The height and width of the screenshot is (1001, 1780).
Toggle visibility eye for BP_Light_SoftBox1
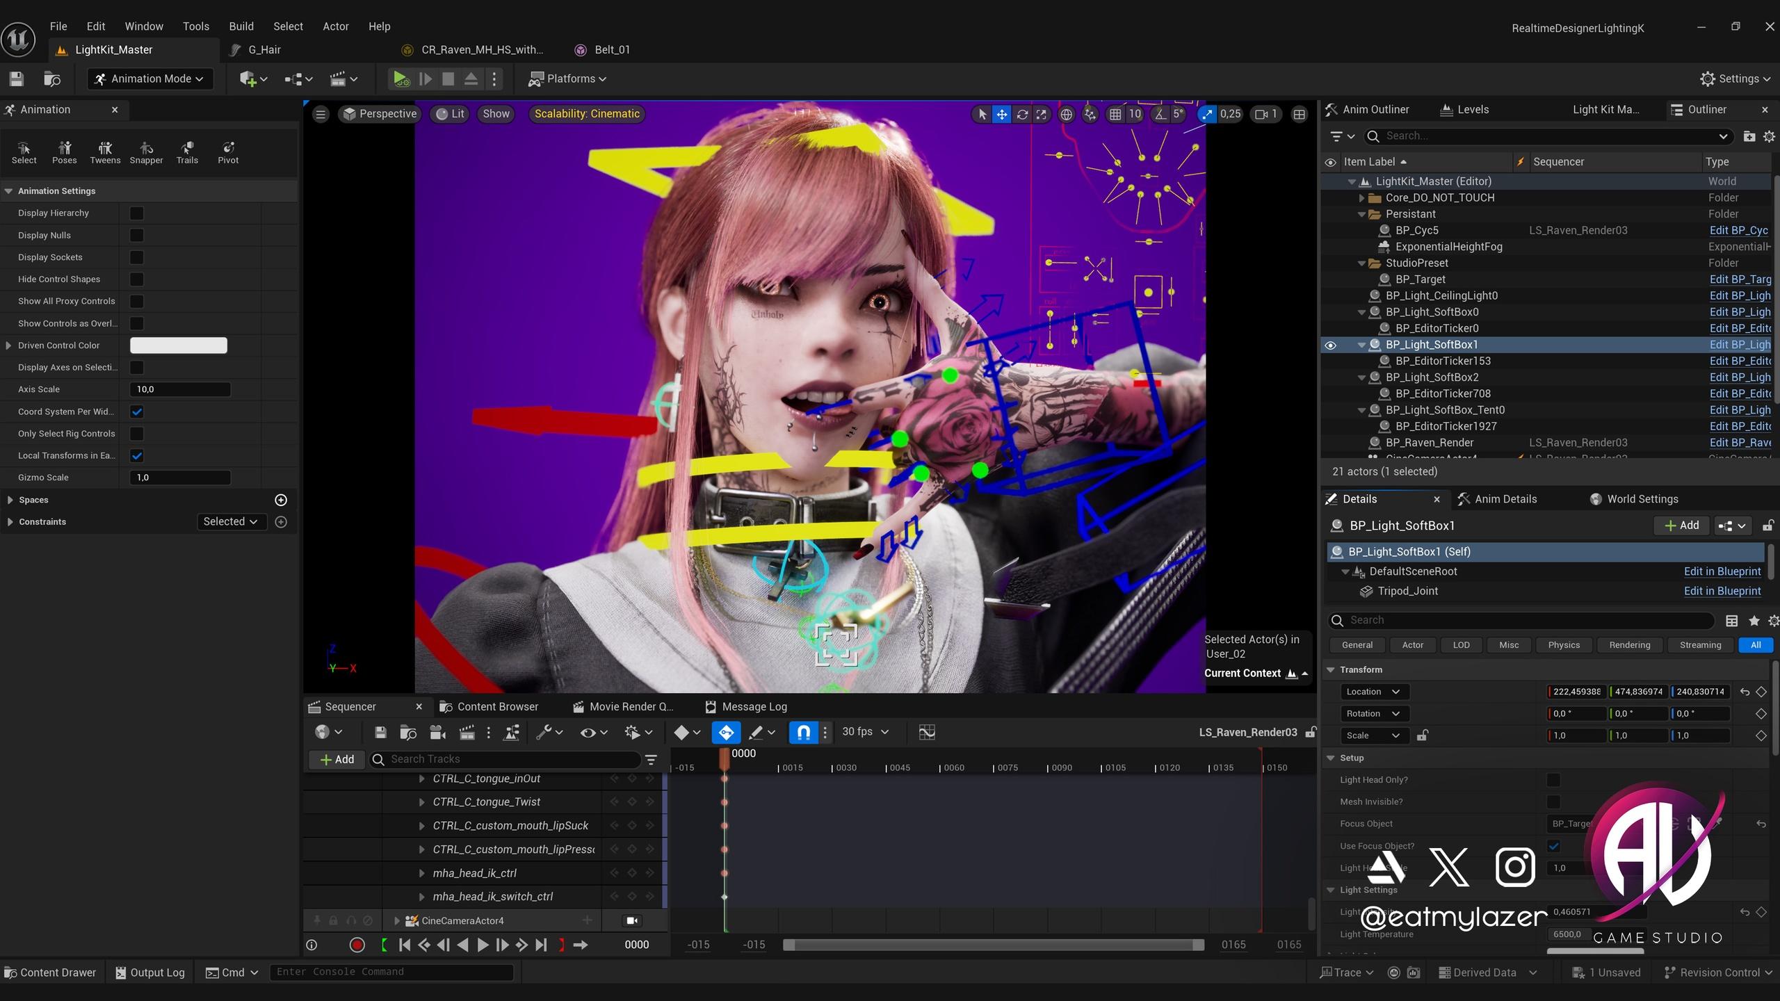click(1330, 345)
